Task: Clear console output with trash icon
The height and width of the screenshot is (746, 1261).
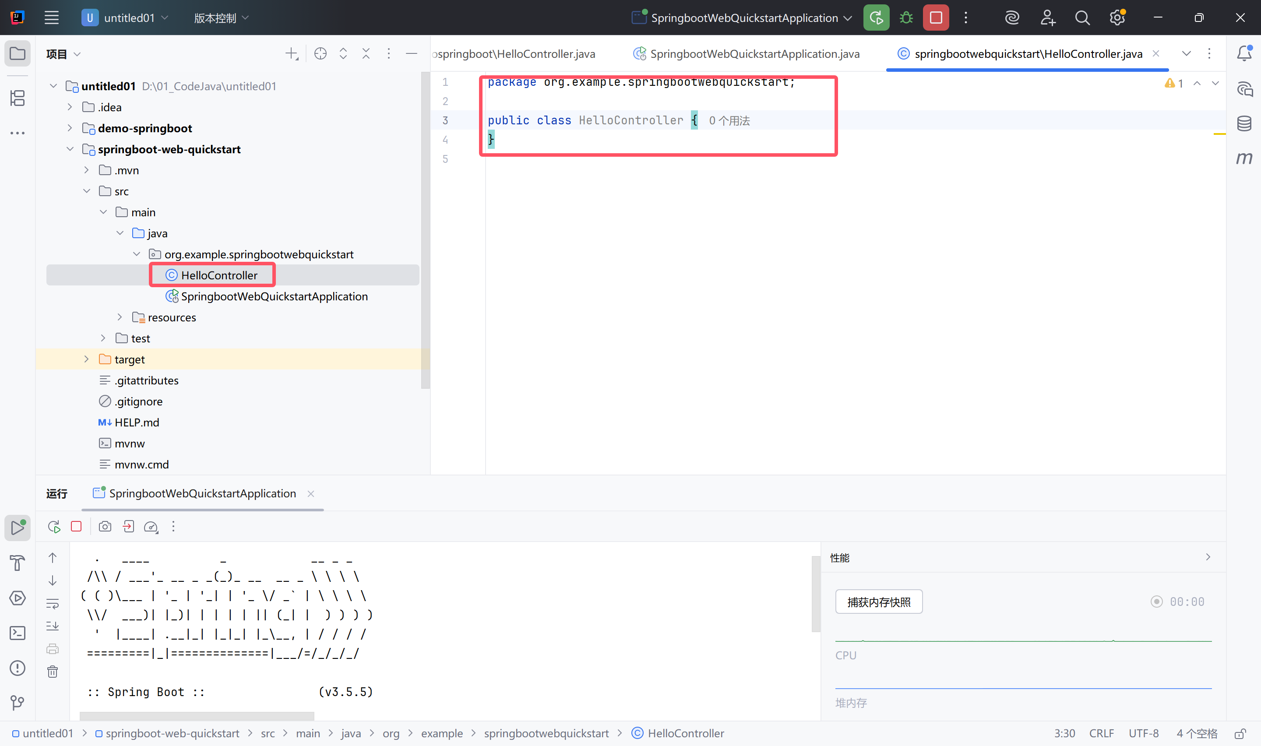Action: [x=53, y=672]
